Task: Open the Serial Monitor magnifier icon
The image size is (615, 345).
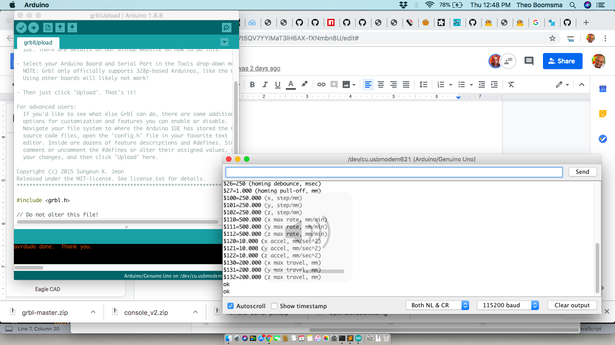Action: point(226,27)
